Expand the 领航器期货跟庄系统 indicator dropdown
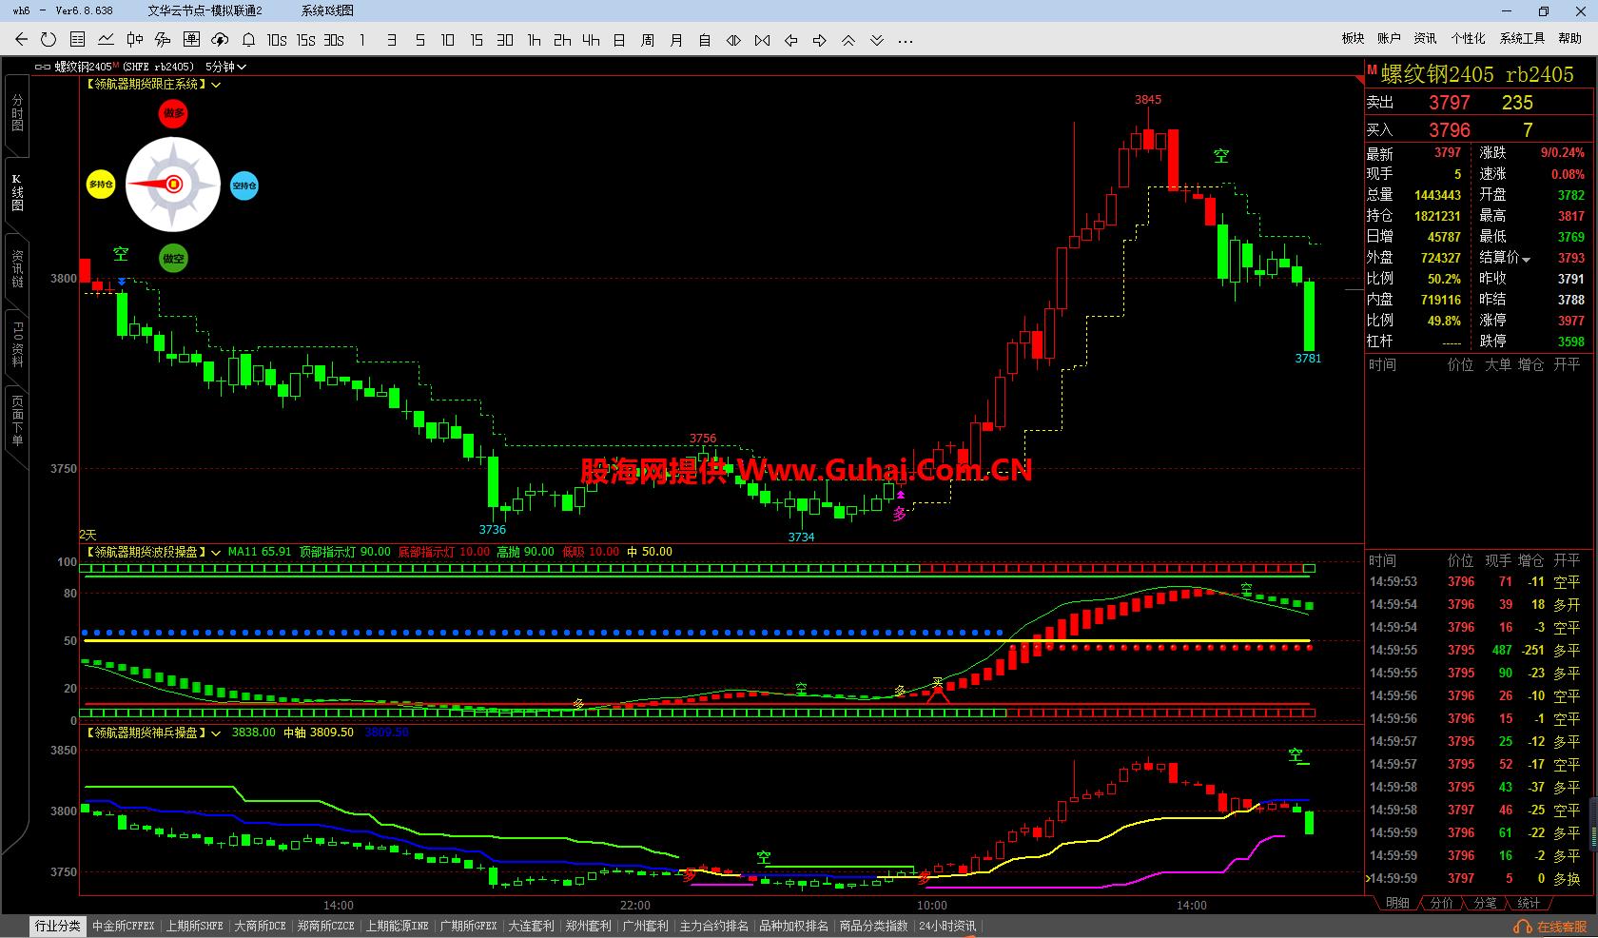1598x938 pixels. click(217, 85)
